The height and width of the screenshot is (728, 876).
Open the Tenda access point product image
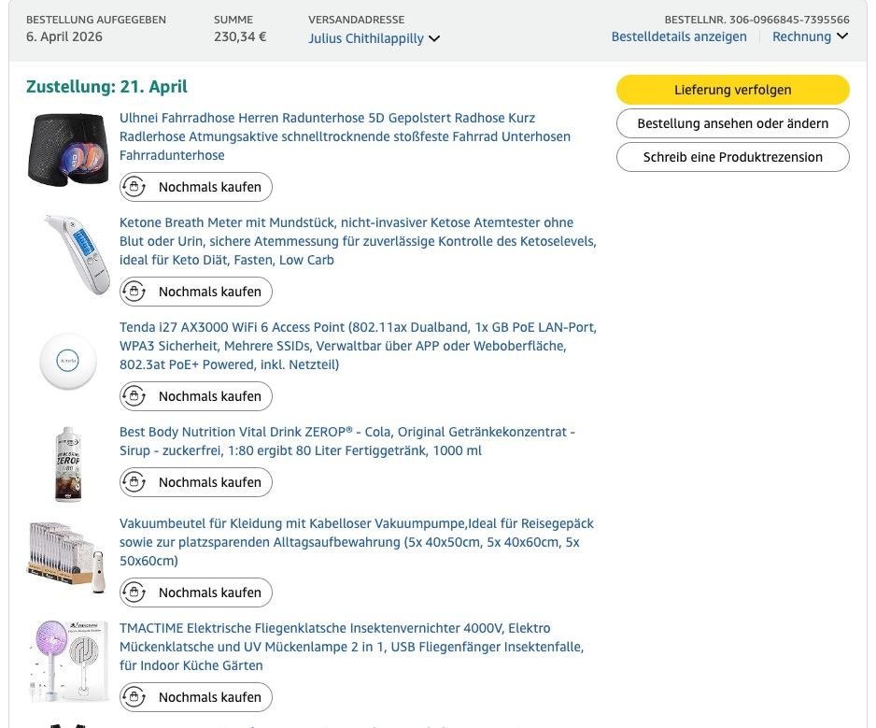(x=68, y=361)
